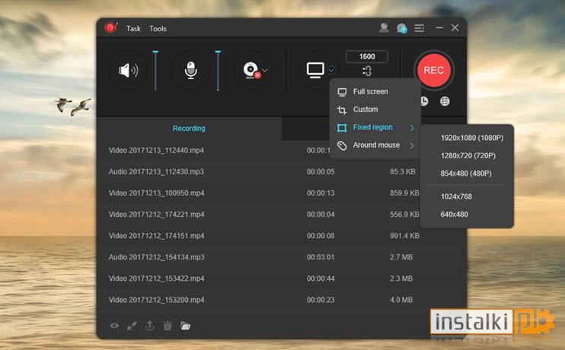Open the Task menu
Image resolution: width=565 pixels, height=350 pixels.
tap(133, 28)
